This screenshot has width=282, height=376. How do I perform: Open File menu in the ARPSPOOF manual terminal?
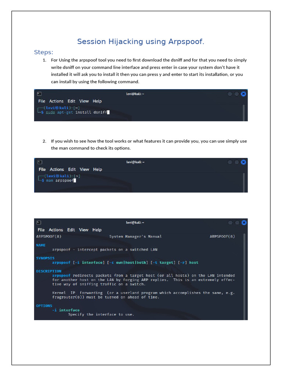click(x=41, y=230)
